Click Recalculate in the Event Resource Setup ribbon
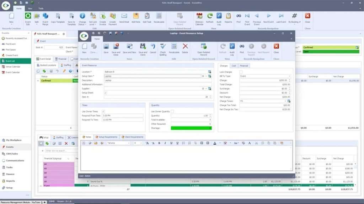 point(174,48)
